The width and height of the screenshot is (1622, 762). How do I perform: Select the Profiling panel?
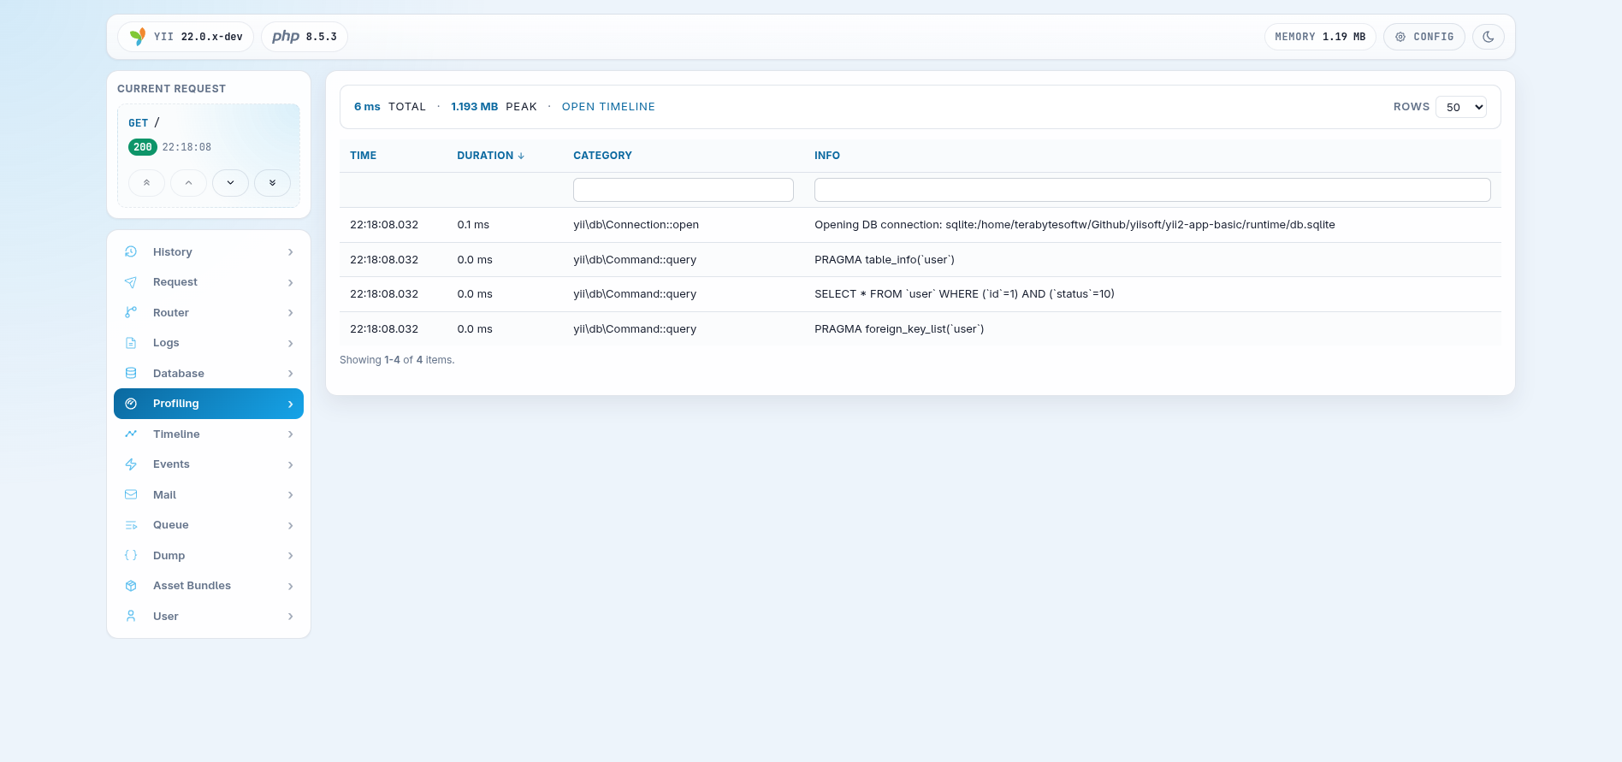[x=209, y=404]
